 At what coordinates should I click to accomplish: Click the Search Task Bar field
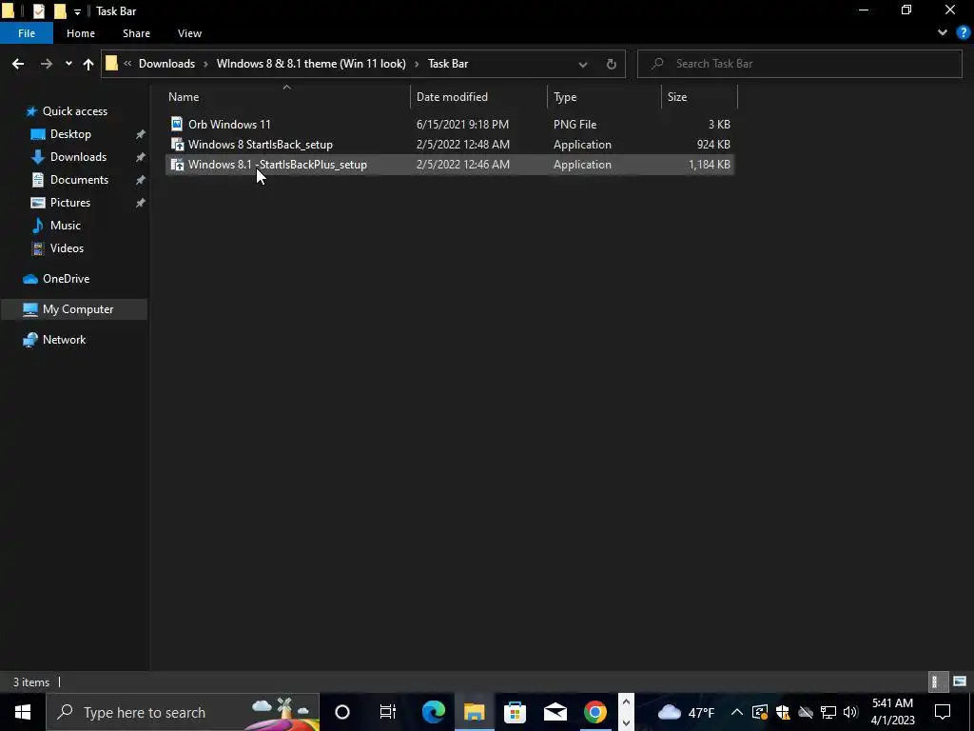(799, 64)
